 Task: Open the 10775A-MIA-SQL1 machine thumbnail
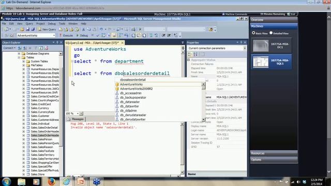(x=261, y=62)
